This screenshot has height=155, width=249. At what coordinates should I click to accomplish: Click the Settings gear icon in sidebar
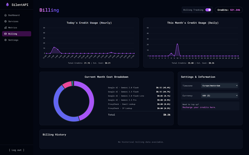pyautogui.click(x=5, y=40)
